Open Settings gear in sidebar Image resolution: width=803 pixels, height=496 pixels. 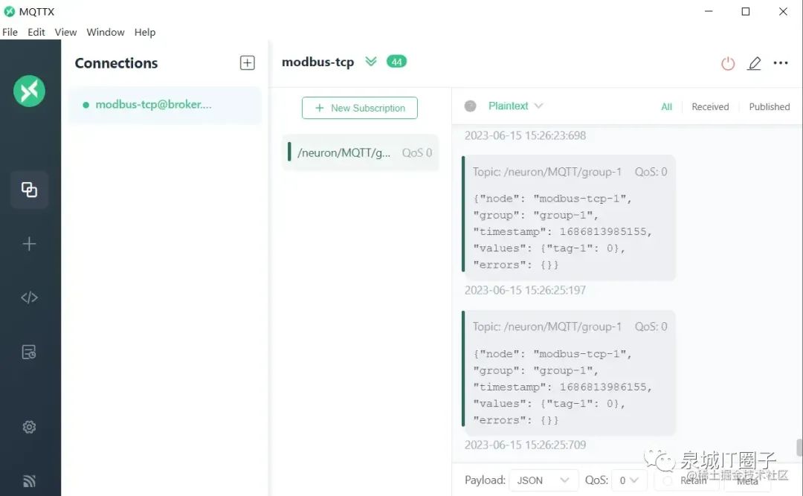pyautogui.click(x=29, y=427)
